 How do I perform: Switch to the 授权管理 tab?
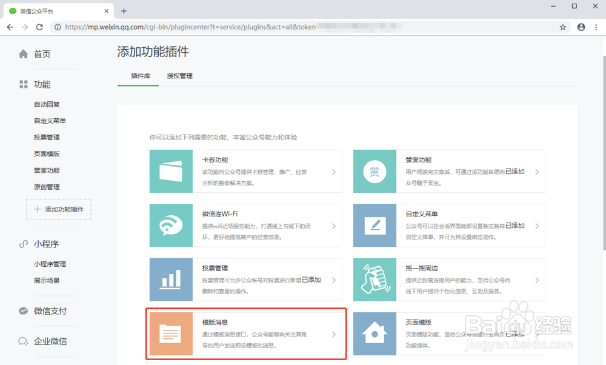pos(180,76)
